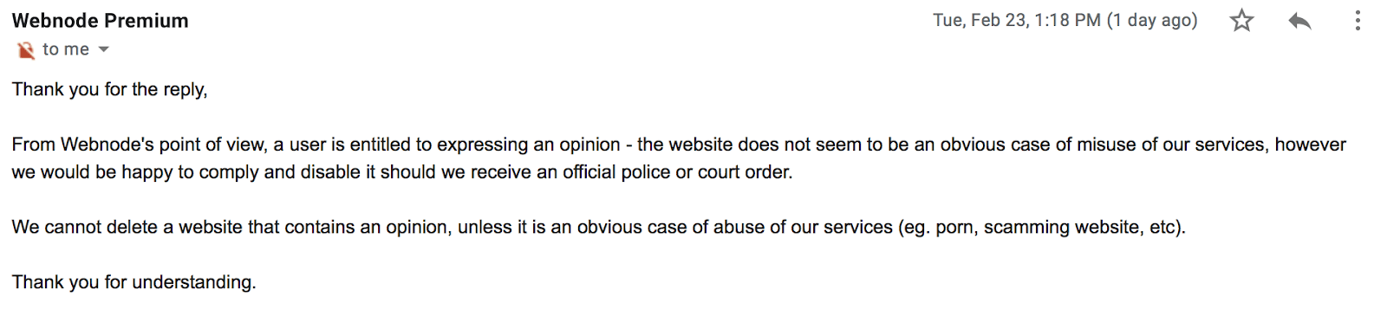
Task: Click the timestamp Tue, Feb 23, 1:18 PM
Action: tap(1017, 21)
